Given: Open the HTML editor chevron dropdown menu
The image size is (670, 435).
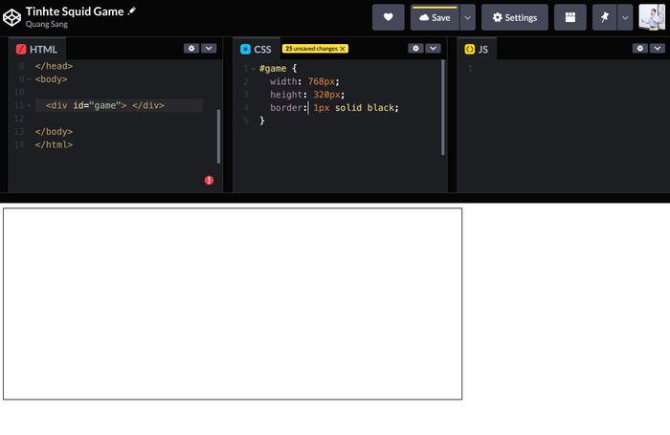Looking at the screenshot, I should coord(208,48).
